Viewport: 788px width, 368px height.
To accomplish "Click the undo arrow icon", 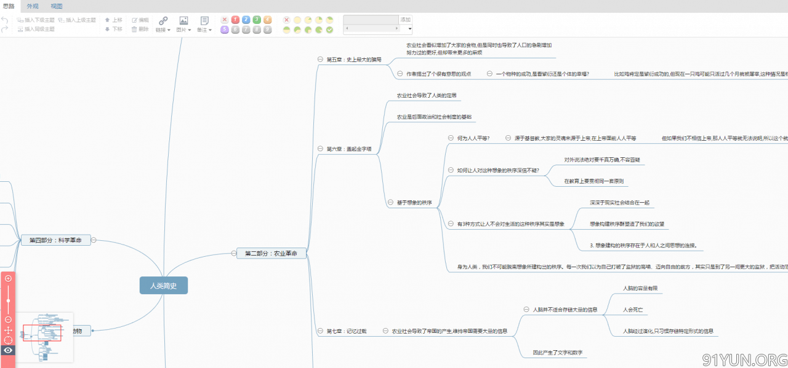I will click(x=5, y=20).
